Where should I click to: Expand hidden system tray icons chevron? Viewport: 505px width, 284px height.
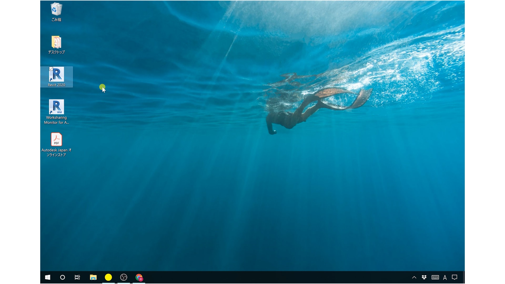tap(414, 277)
